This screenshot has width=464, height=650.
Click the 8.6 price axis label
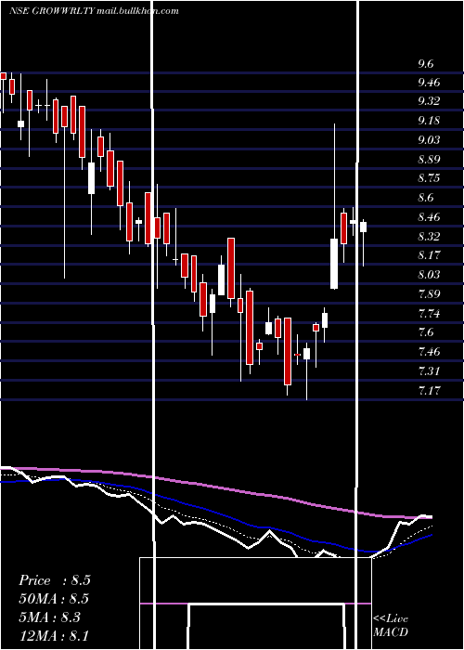[425, 198]
